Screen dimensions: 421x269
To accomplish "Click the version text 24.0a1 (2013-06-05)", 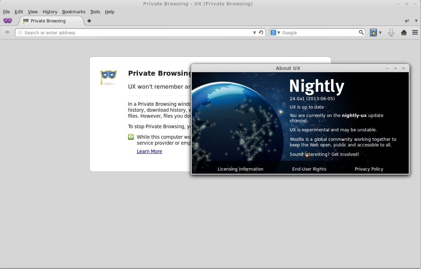I will [x=312, y=98].
